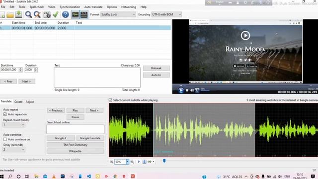The image size is (318, 179).
Task: Click the Auto br button
Action: click(157, 75)
